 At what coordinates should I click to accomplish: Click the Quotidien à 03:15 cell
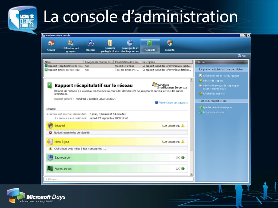tap(124, 66)
